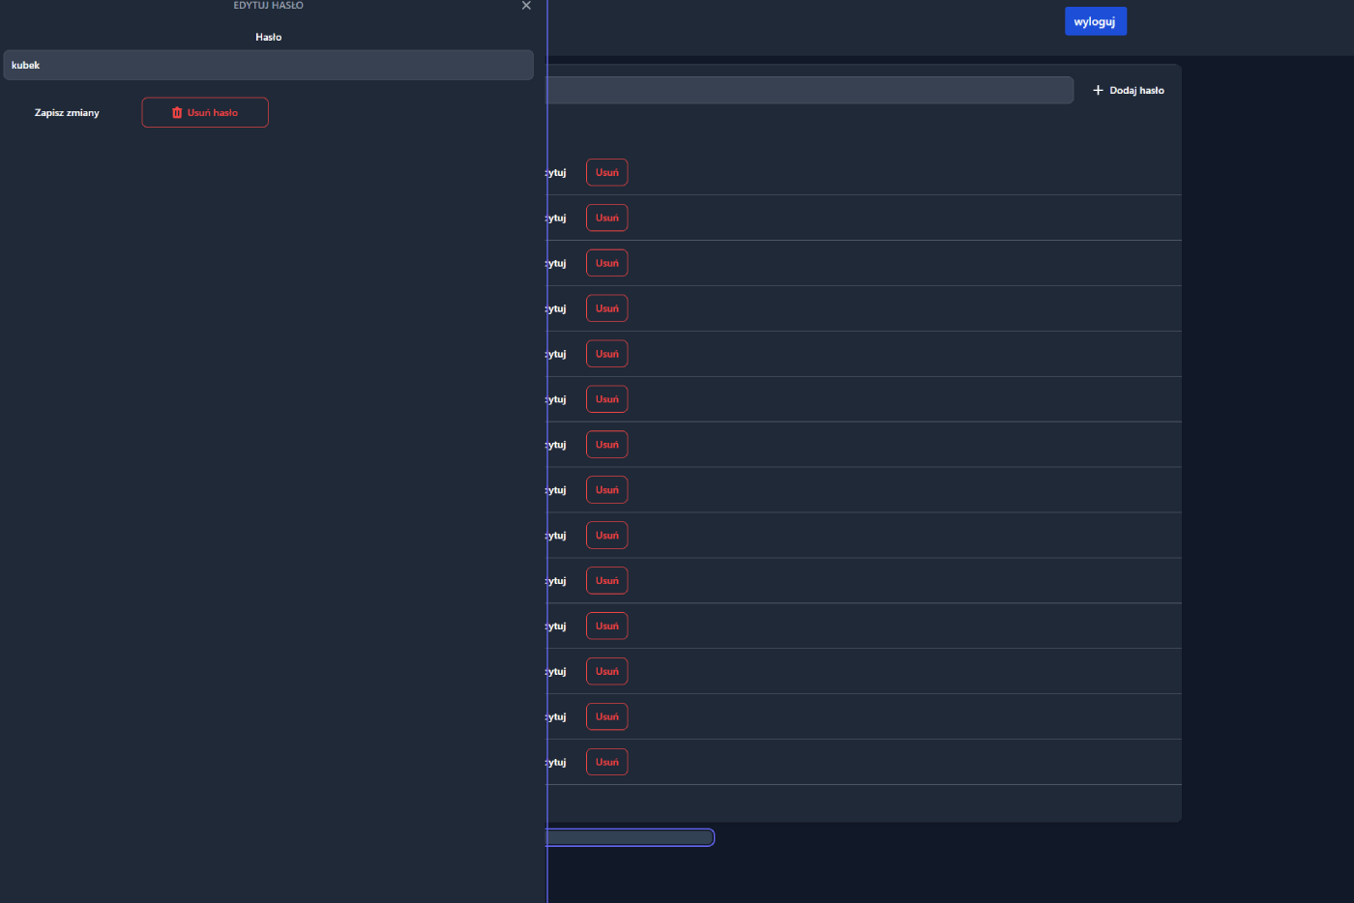Click the plus icon Dodaj hasło
This screenshot has width=1354, height=903.
(1128, 90)
